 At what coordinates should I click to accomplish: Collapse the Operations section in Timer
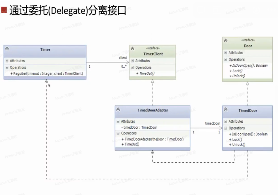point(7,68)
